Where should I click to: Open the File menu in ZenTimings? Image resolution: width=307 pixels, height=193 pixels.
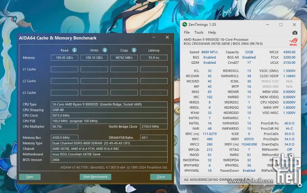click(x=186, y=32)
